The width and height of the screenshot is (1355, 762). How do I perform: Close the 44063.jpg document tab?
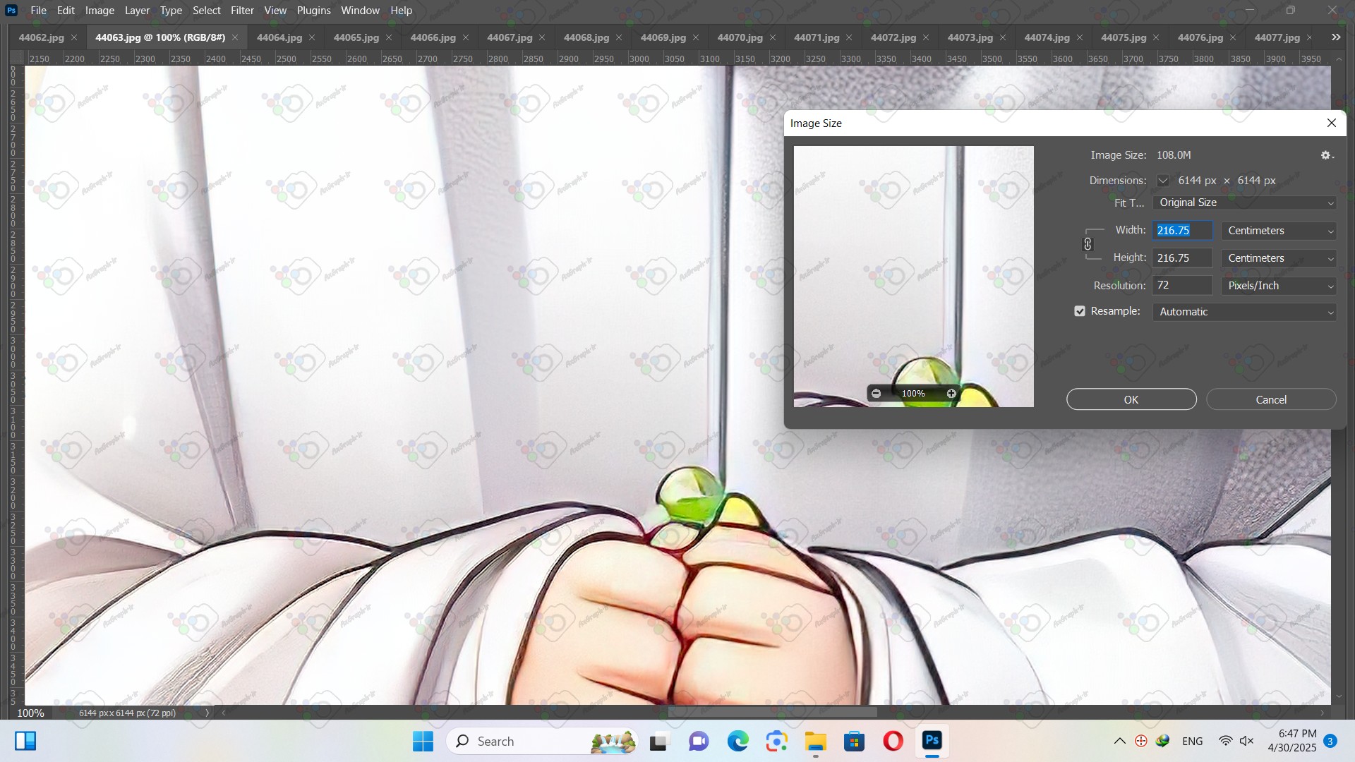[x=235, y=37]
